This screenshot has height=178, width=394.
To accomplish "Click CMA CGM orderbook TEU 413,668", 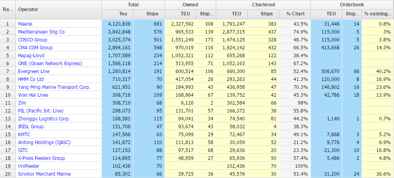I will [331, 48].
